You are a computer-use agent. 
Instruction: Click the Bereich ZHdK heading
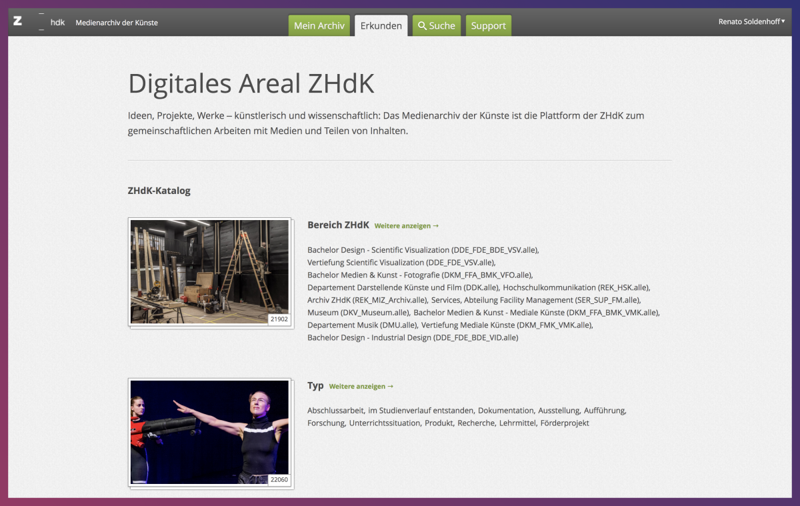pyautogui.click(x=338, y=225)
